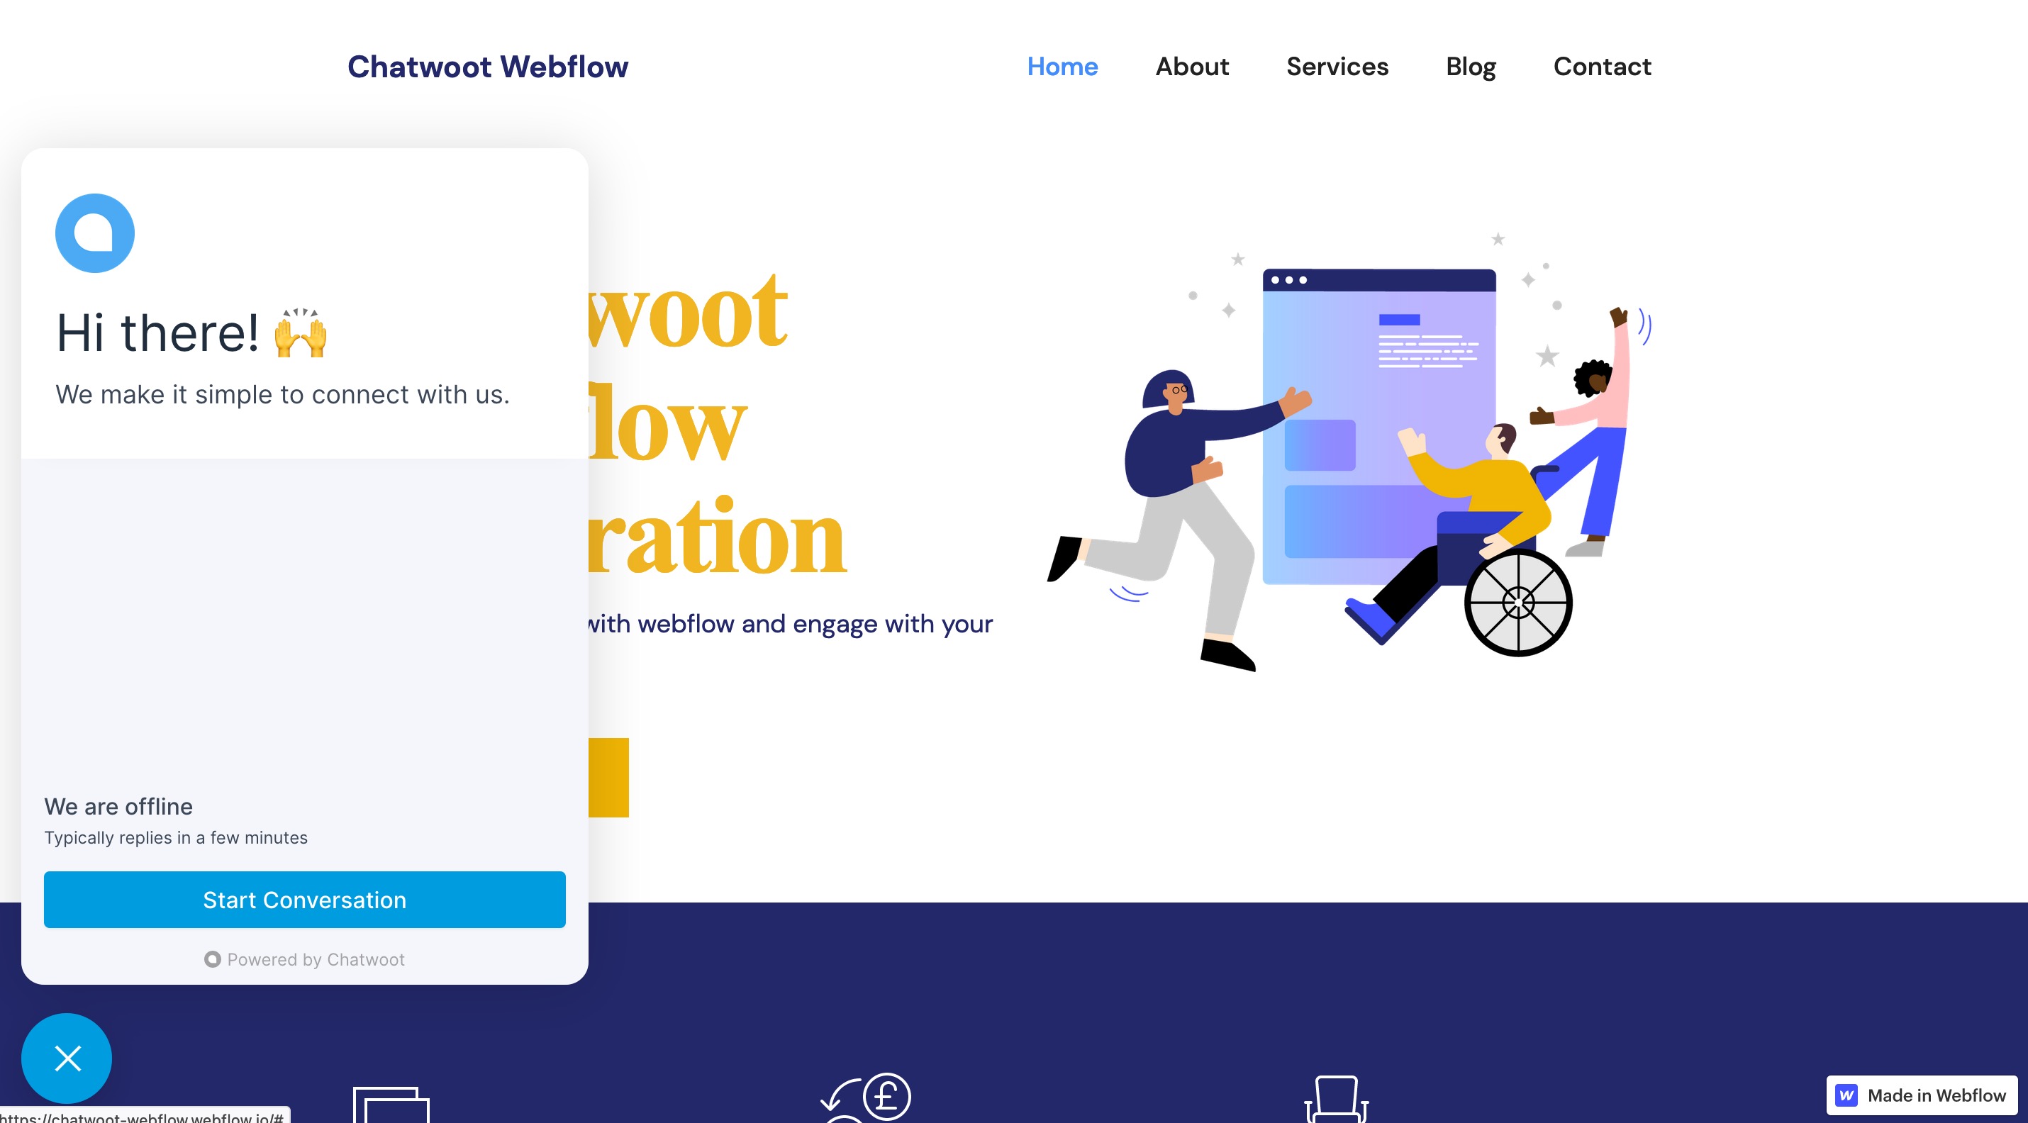Click the Services navigation link
This screenshot has width=2028, height=1123.
1337,67
